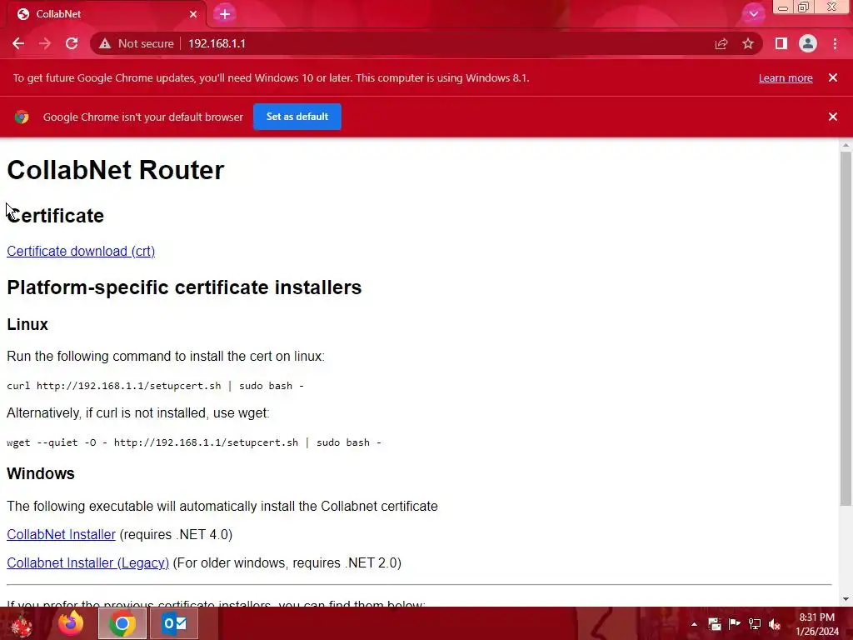Click the page vertical scrollbar thumb
This screenshot has height=640, width=853.
(x=846, y=329)
